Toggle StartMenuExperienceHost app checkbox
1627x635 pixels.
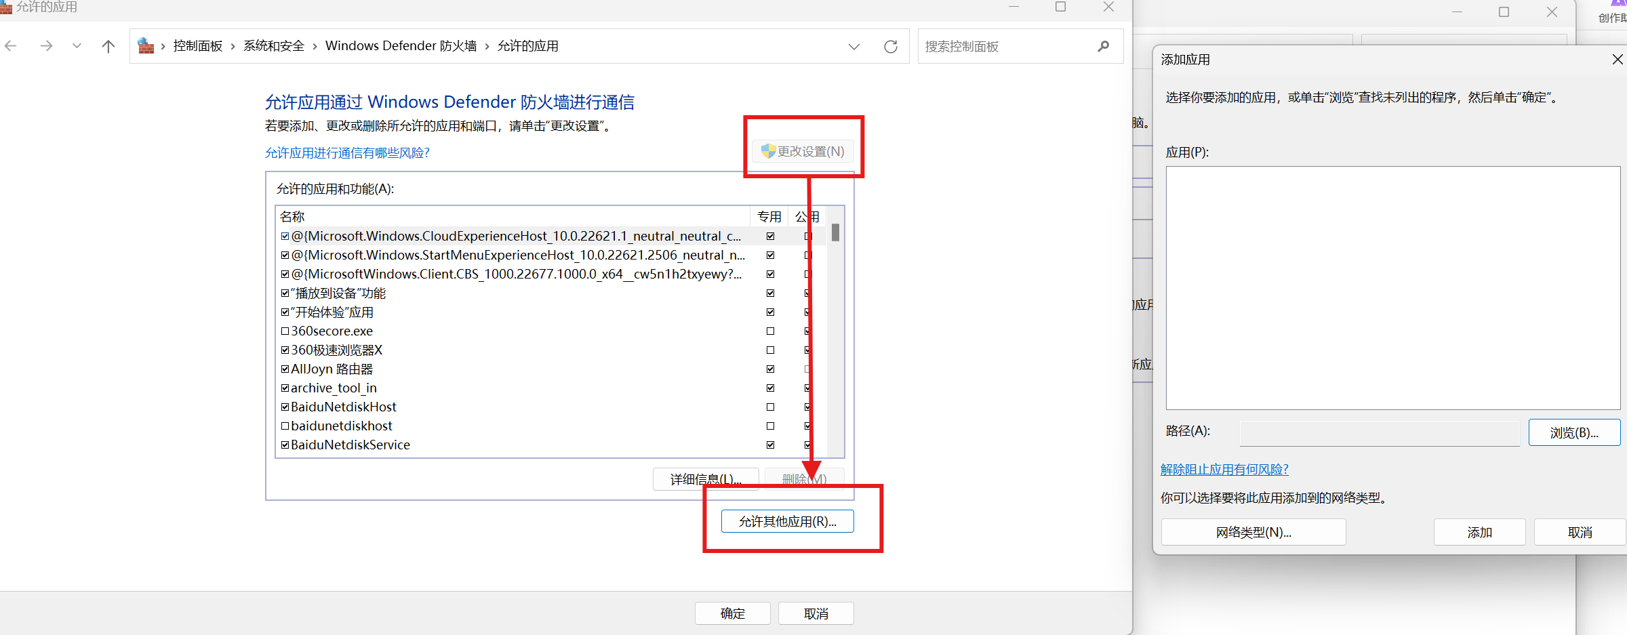[x=285, y=255]
